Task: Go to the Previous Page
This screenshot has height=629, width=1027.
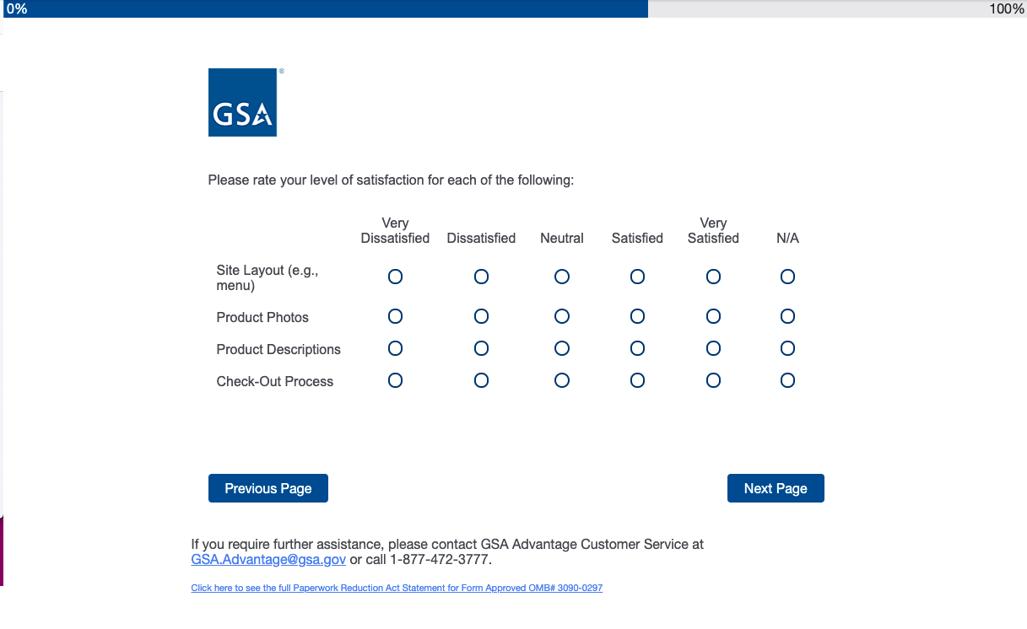Action: pos(268,488)
